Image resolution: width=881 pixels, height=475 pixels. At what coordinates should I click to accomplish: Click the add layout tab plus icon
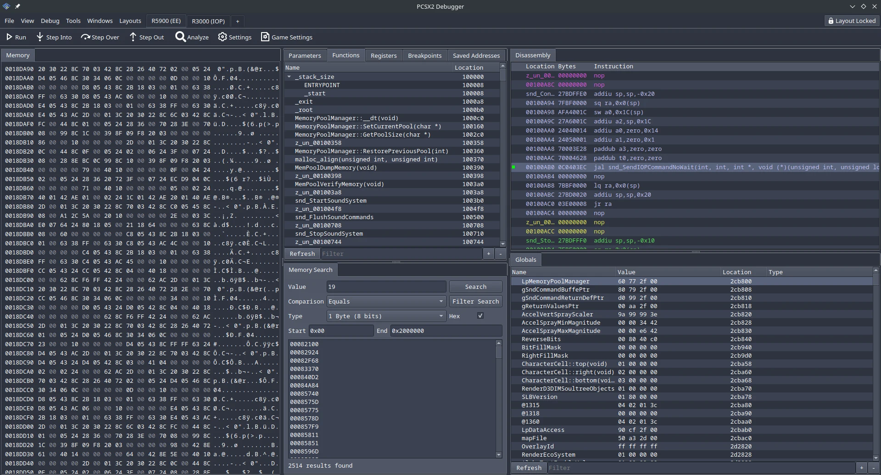click(237, 21)
